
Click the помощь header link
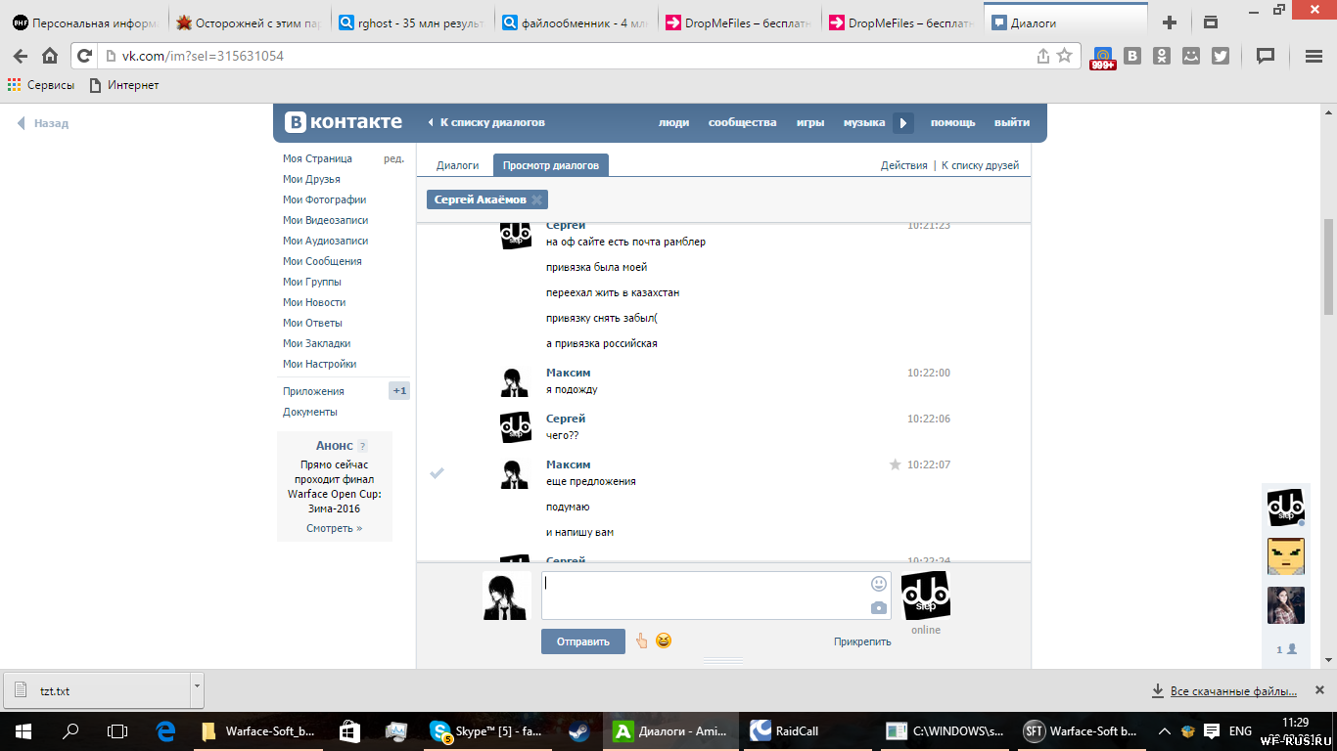tap(952, 123)
